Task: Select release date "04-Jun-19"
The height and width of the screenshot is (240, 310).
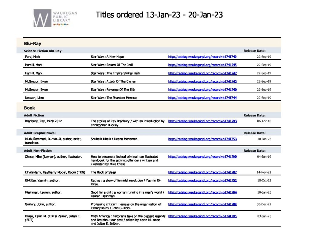Action: pyautogui.click(x=264, y=157)
